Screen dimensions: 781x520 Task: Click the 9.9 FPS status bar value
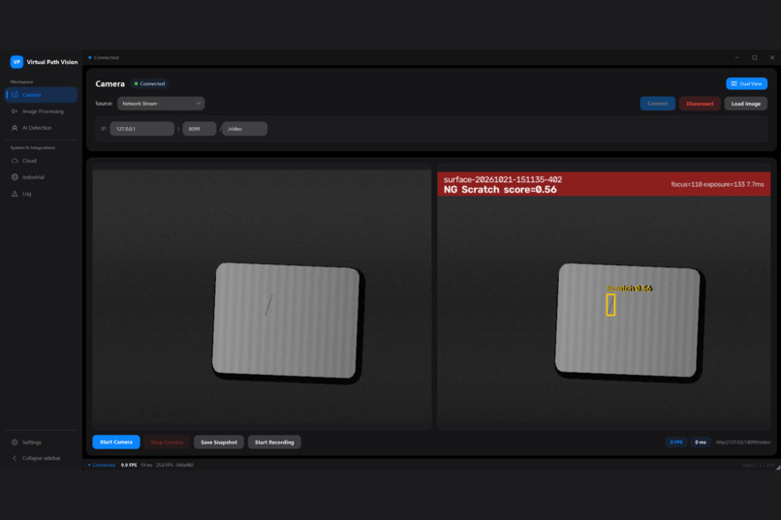coord(129,465)
